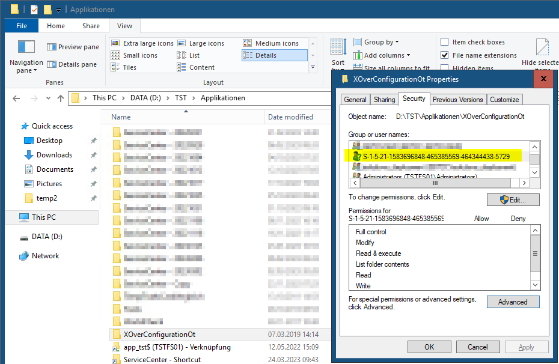
Task: Open Advanced security settings
Action: (x=513, y=302)
